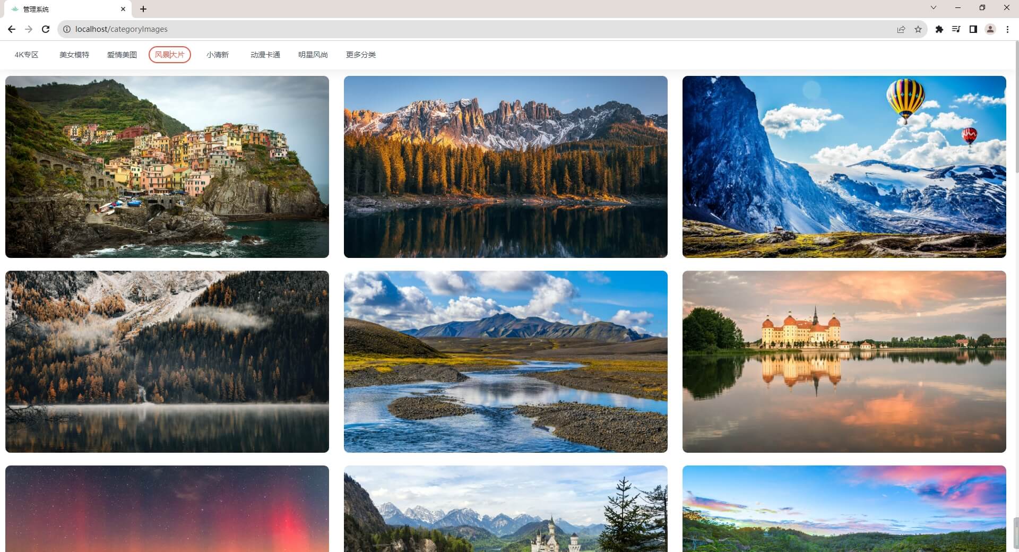The height and width of the screenshot is (552, 1019).
Task: Open the user profile avatar
Action: click(x=990, y=29)
